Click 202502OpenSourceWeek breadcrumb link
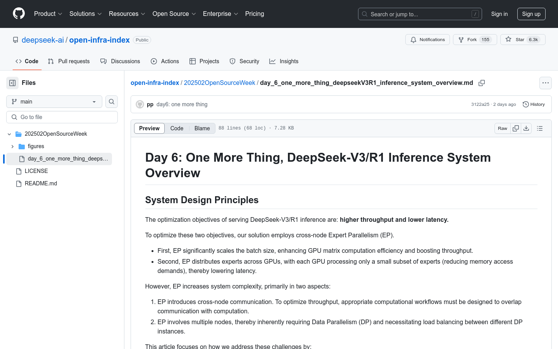Viewport: 558px width, 349px height. (219, 83)
